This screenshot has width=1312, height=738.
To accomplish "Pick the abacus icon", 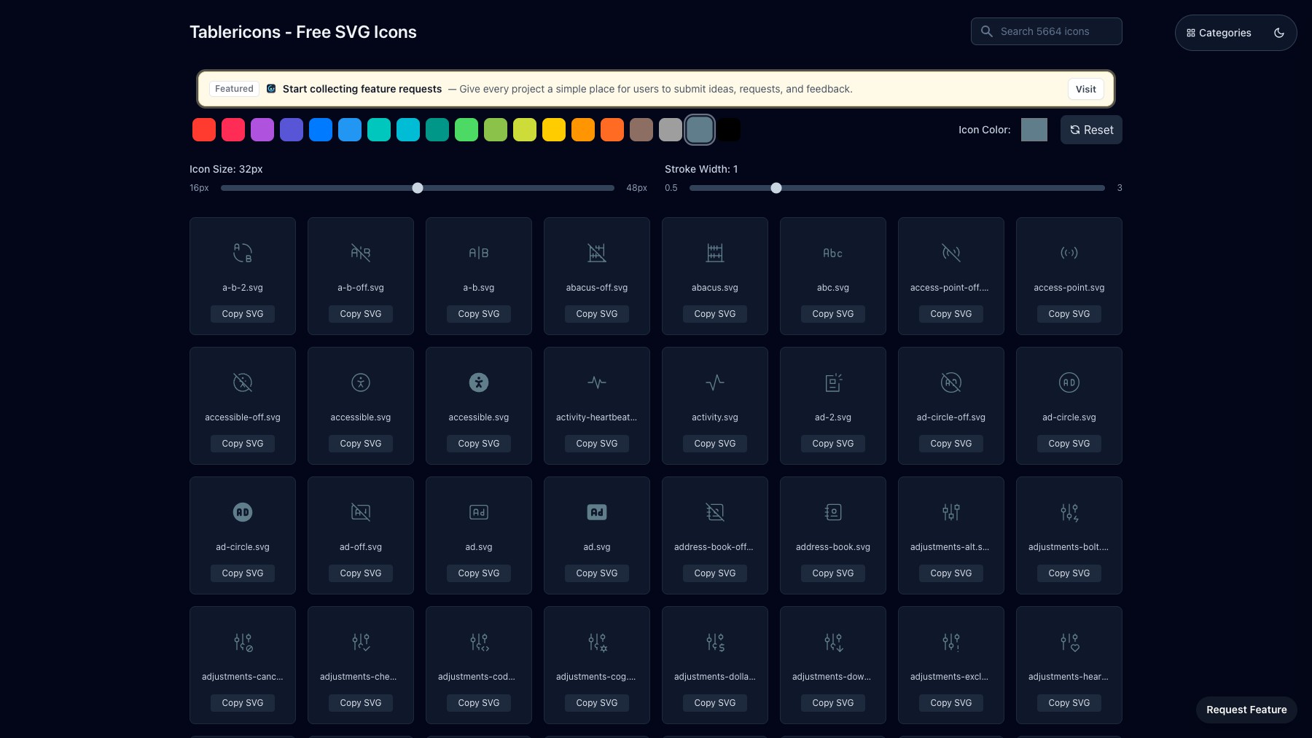I will coord(715,253).
